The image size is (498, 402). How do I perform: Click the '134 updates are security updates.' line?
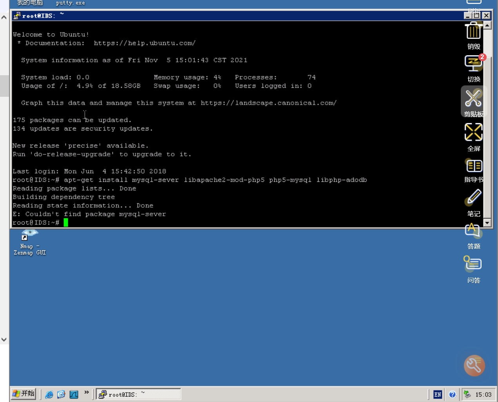pyautogui.click(x=83, y=129)
